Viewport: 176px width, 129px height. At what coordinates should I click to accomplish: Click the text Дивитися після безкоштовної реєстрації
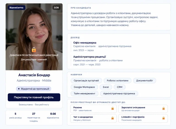(34, 55)
